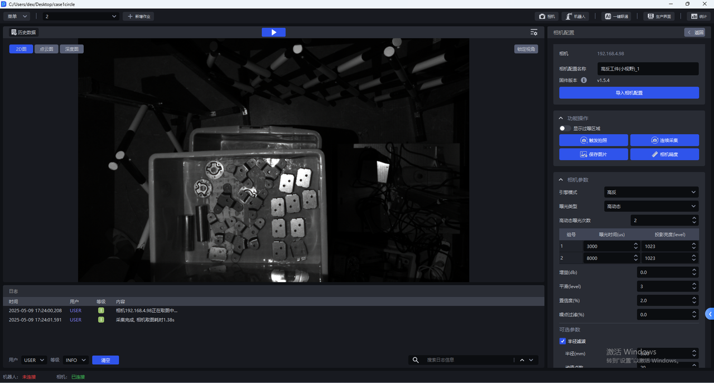Click the 相机配置名称 text field

tap(648, 69)
